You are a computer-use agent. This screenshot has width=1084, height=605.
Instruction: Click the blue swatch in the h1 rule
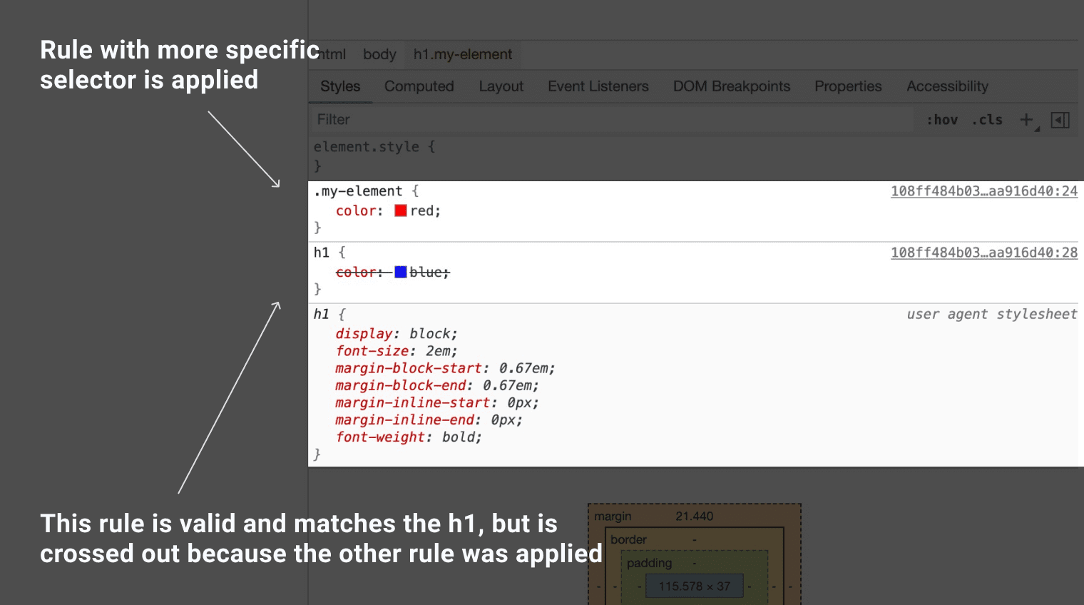click(402, 272)
